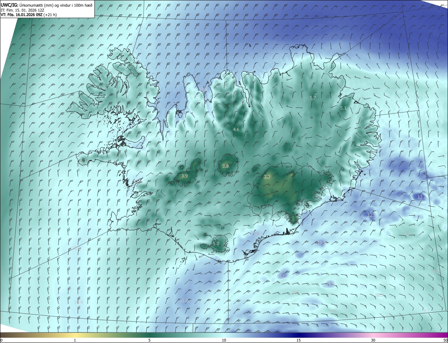
Task: Click the valid time line "VT: Fös. 16.01.2026 09Z (+21 h)"
Action: [x=29, y=15]
